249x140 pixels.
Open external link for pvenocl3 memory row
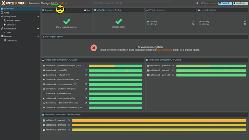(x=69, y=129)
